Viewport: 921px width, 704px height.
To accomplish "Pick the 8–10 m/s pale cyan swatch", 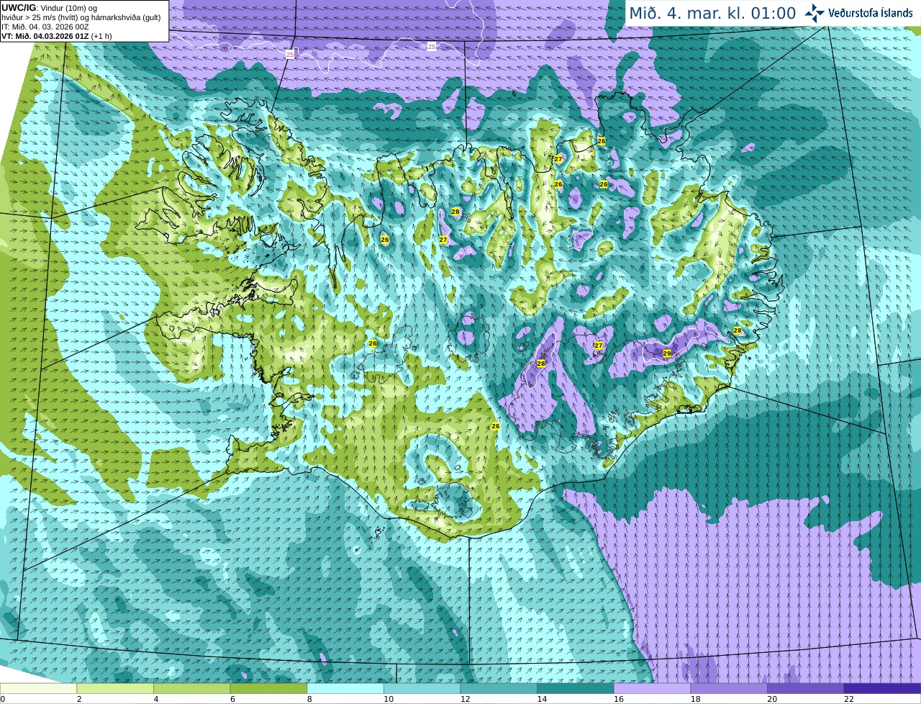I will click(x=345, y=688).
